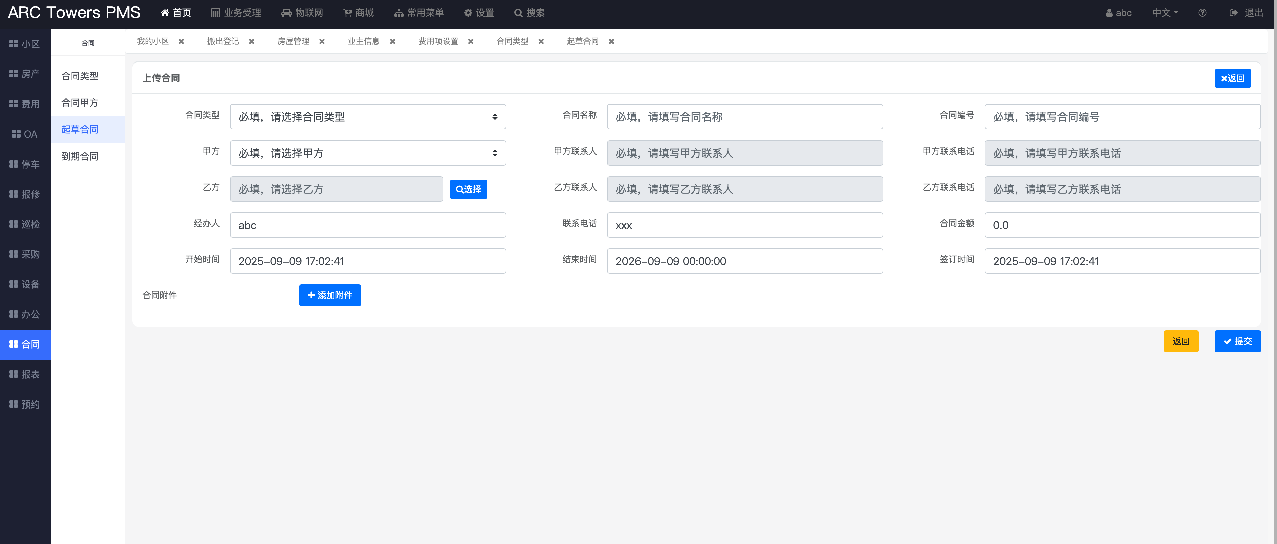1277x544 pixels.
Task: Switch to the 费用项设置 tab
Action: (x=438, y=42)
